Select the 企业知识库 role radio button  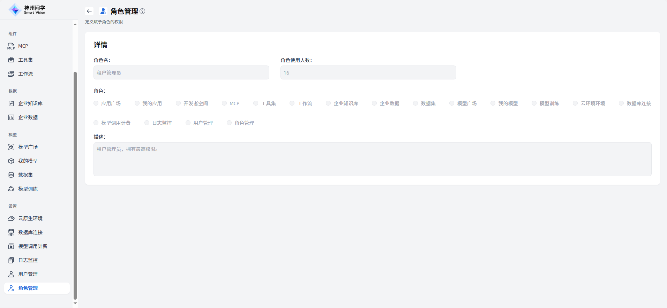(x=328, y=103)
